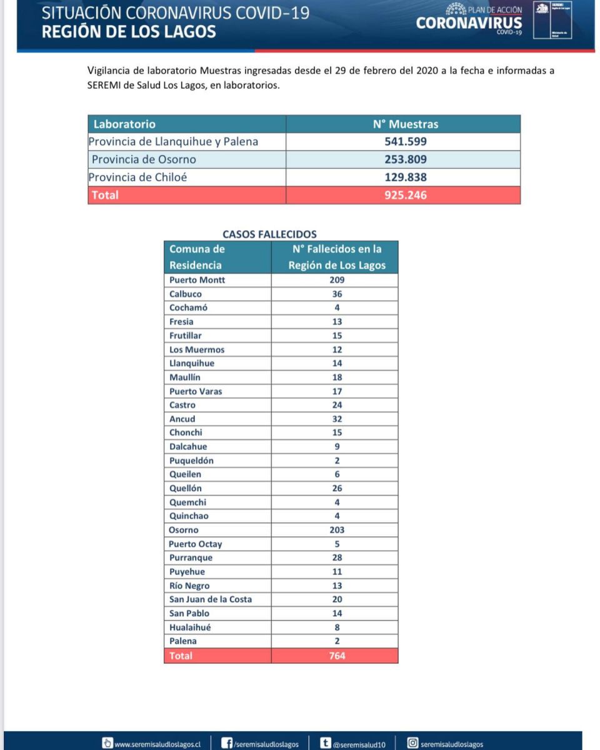600x750 pixels.
Task: Click the red Total 925.246 cell
Action: (x=403, y=195)
